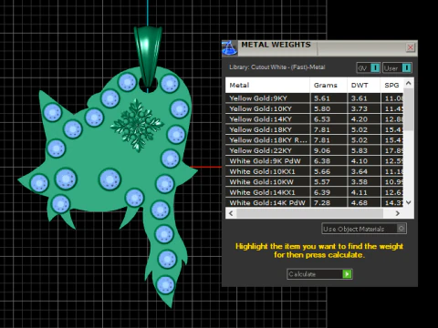This screenshot has width=438, height=328.
Task: Click the 7.28 grams value
Action: [322, 202]
